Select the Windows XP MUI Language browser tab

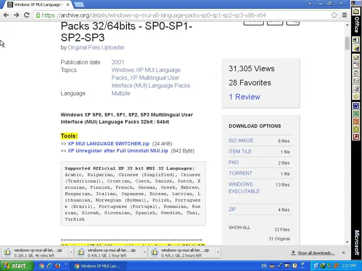[38, 5]
